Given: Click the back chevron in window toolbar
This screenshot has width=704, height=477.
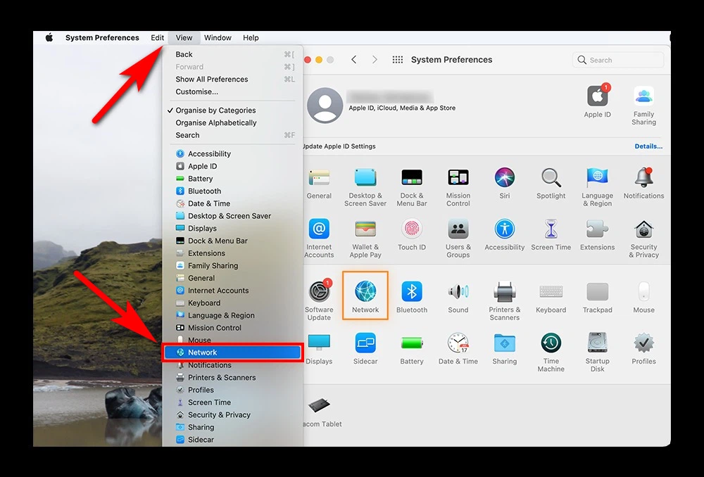Looking at the screenshot, I should coord(354,60).
